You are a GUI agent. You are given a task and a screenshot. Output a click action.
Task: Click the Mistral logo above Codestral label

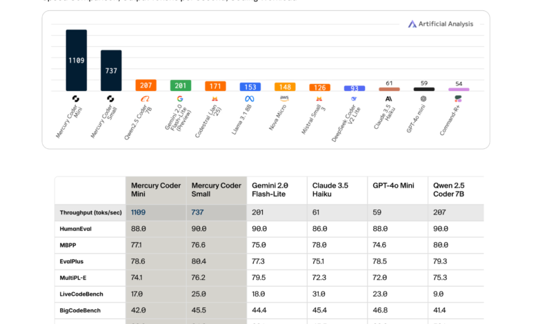[215, 99]
